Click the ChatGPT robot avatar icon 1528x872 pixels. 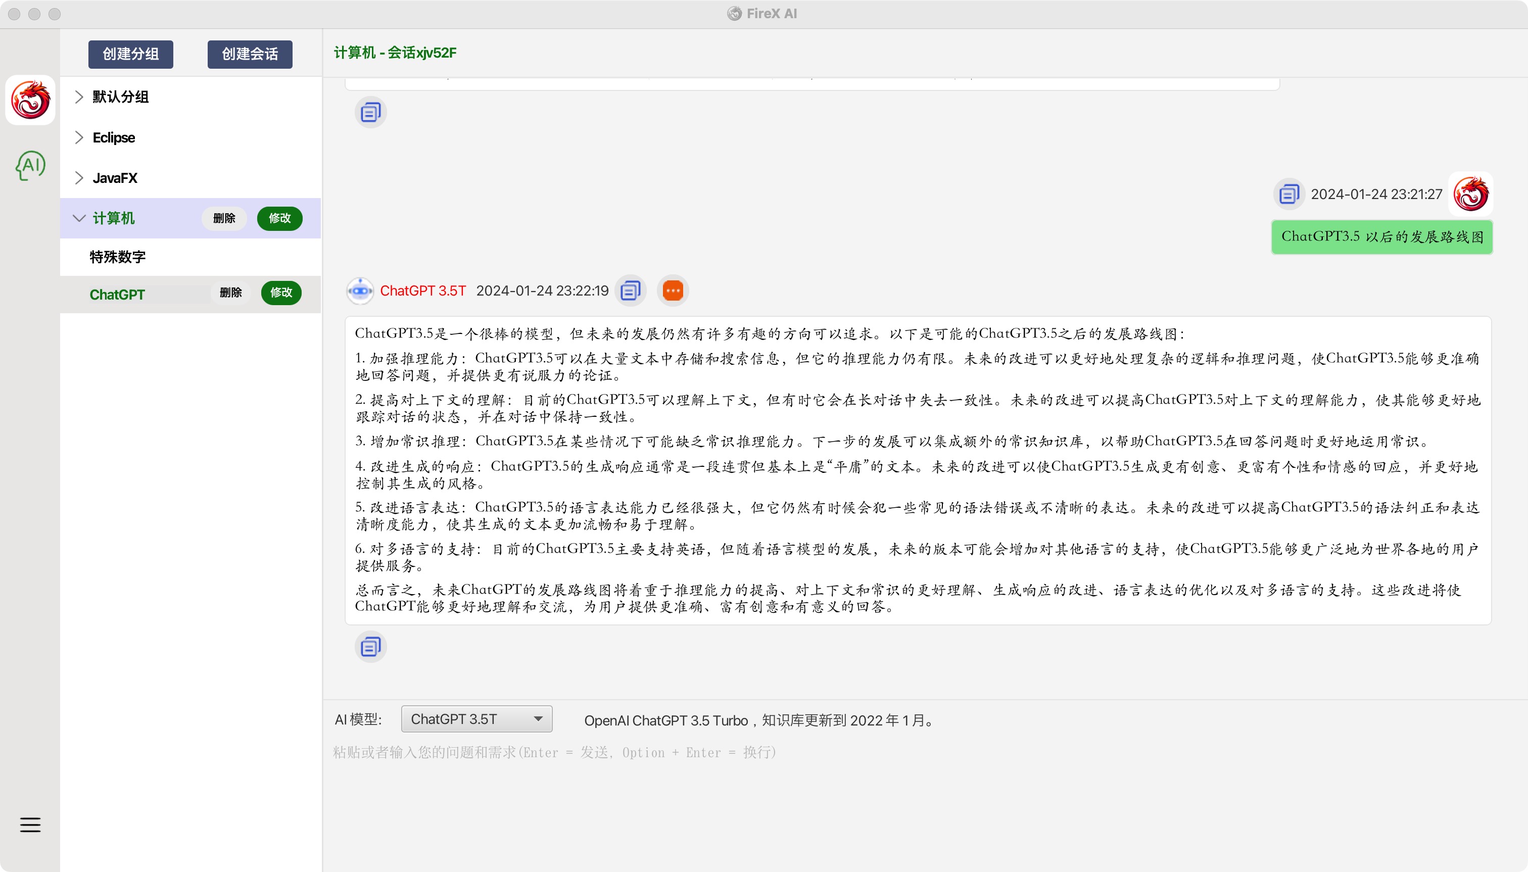click(x=360, y=291)
